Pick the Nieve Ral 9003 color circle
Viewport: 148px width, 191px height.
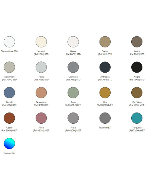(x=73, y=42)
